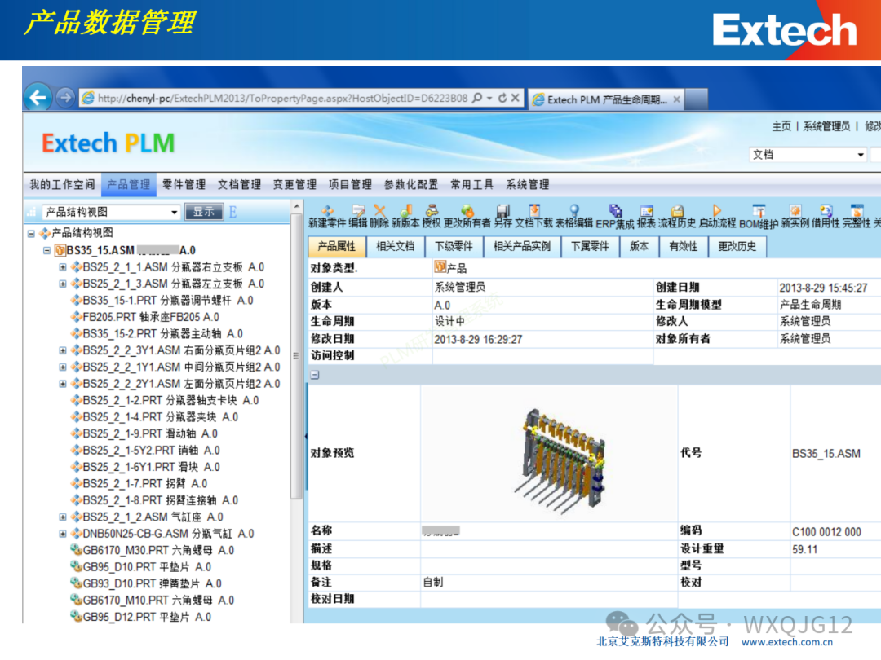Expand the BS25_2_2_1Y1.ASM node

tap(63, 367)
